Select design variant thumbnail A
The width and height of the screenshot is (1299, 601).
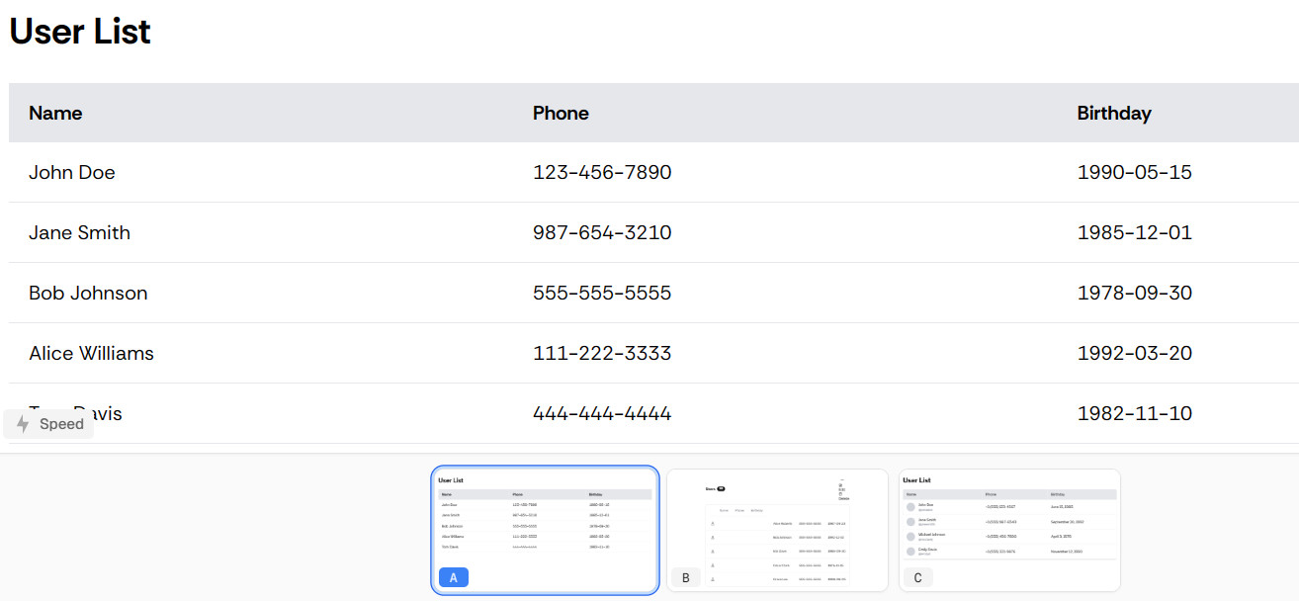pos(545,531)
